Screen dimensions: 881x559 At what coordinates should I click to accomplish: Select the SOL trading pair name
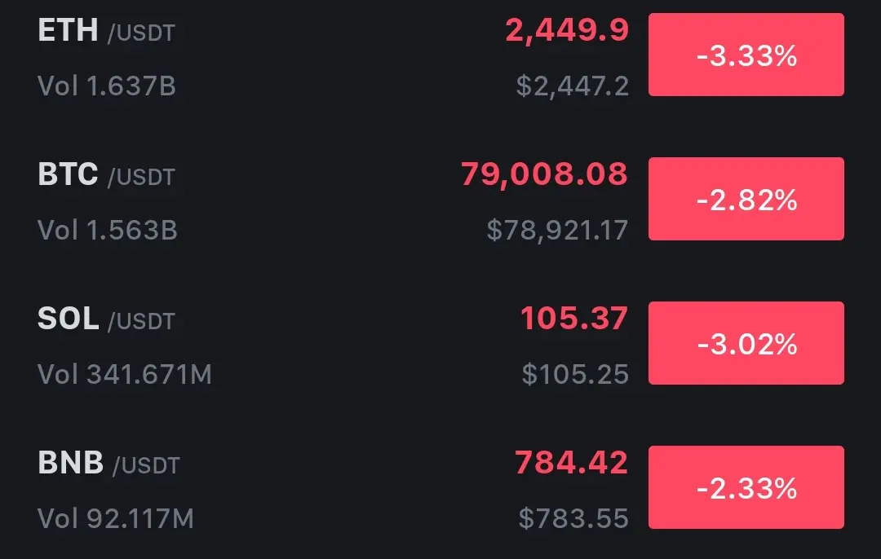click(x=106, y=319)
